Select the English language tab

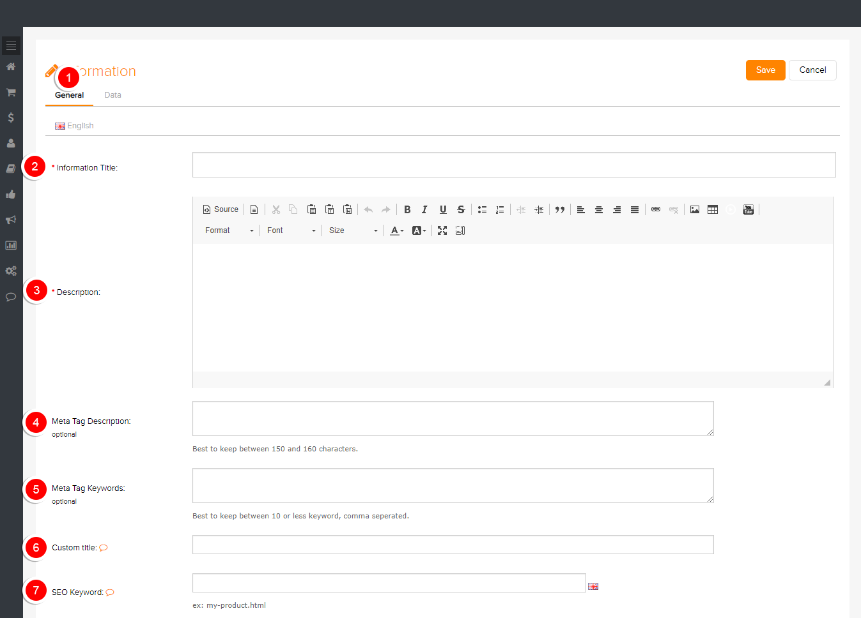75,126
